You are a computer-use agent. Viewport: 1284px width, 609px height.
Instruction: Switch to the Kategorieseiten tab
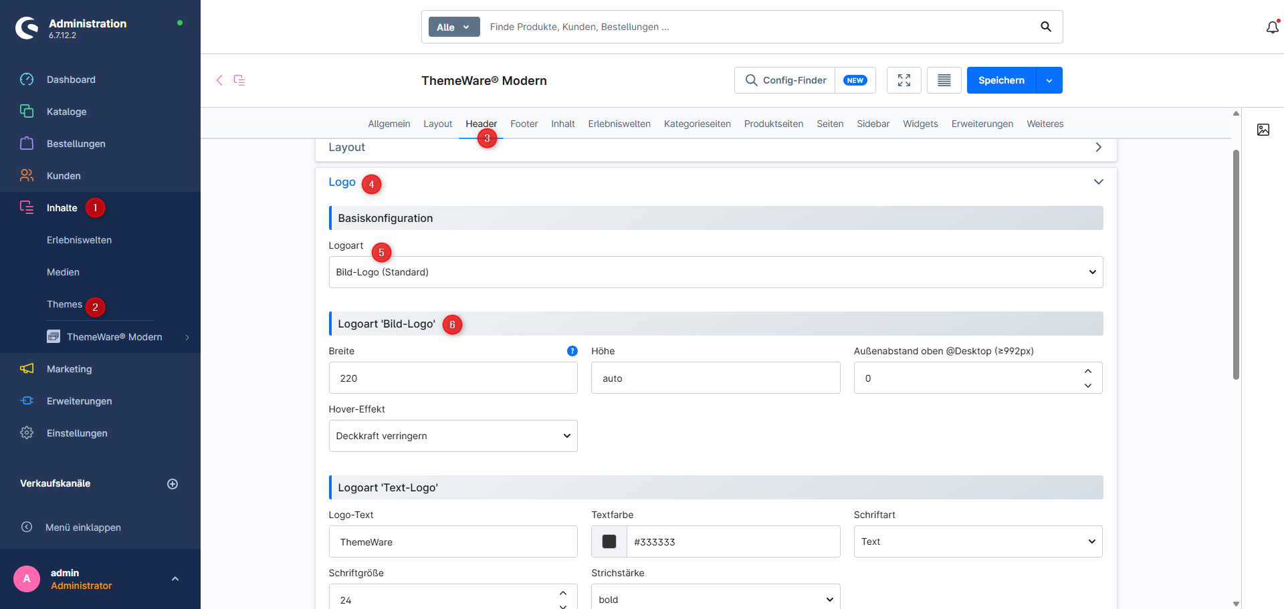click(698, 124)
